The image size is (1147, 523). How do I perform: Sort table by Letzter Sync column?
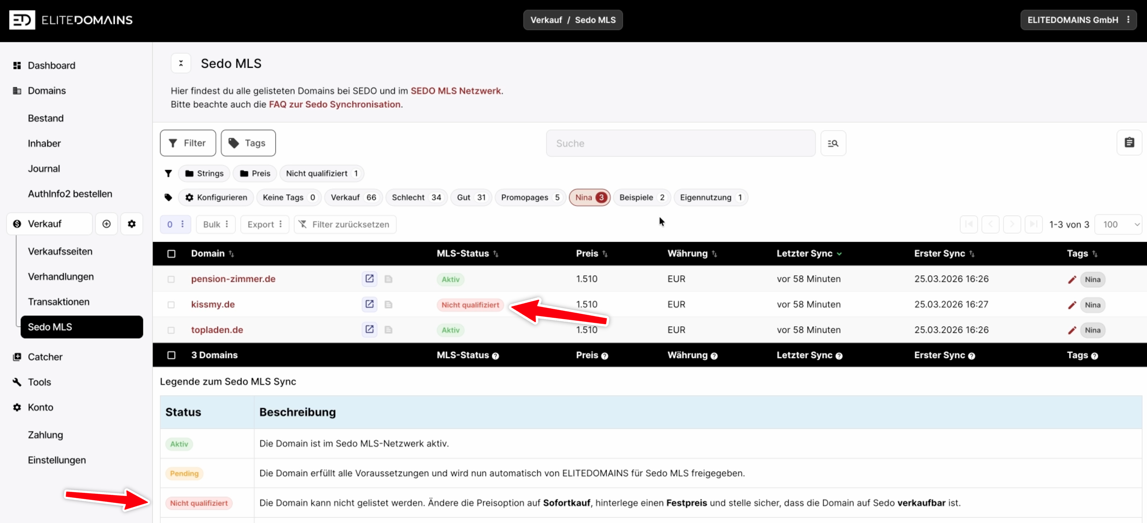(809, 253)
